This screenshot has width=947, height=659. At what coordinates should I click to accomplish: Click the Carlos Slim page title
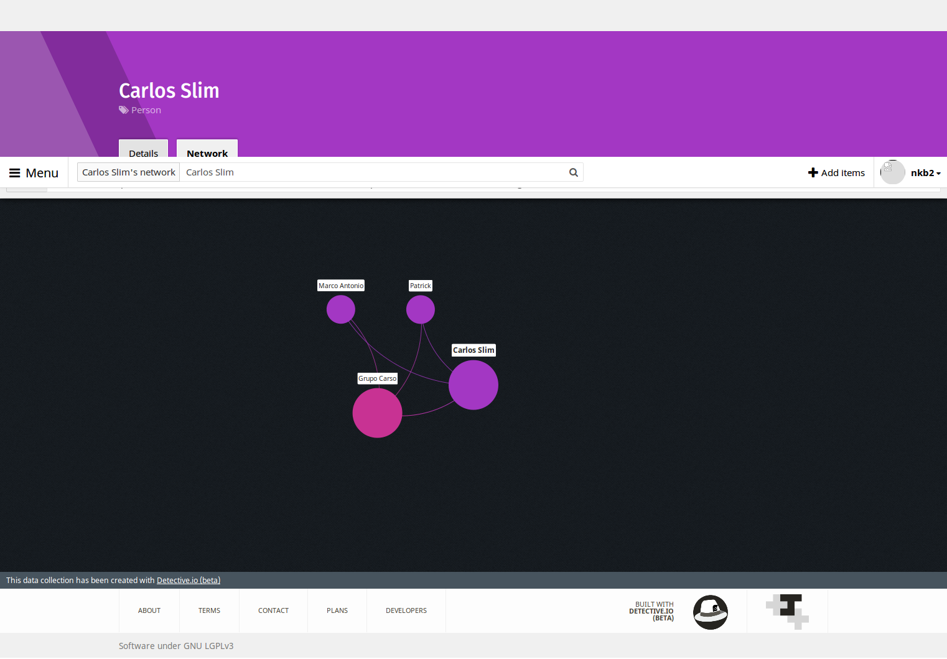pyautogui.click(x=169, y=91)
